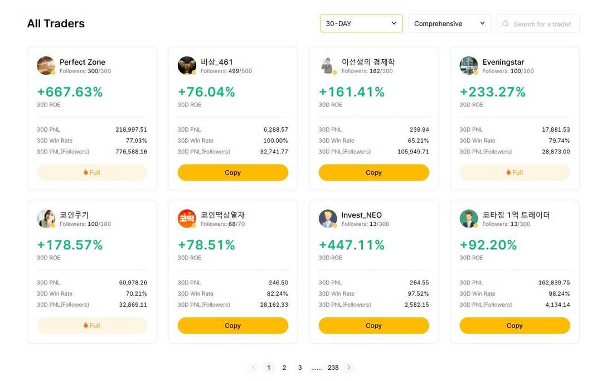Click the All Traders heading
This screenshot has width=602, height=381.
coord(56,23)
